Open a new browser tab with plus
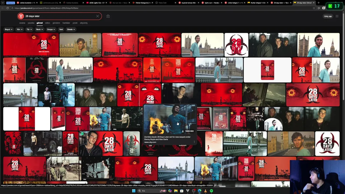The width and height of the screenshot is (345, 194). [x=319, y=3]
